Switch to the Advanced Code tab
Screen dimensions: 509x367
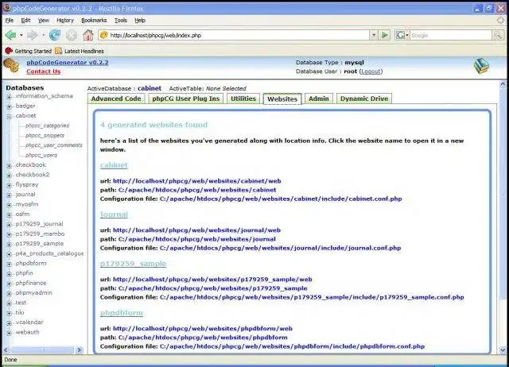[x=116, y=99]
